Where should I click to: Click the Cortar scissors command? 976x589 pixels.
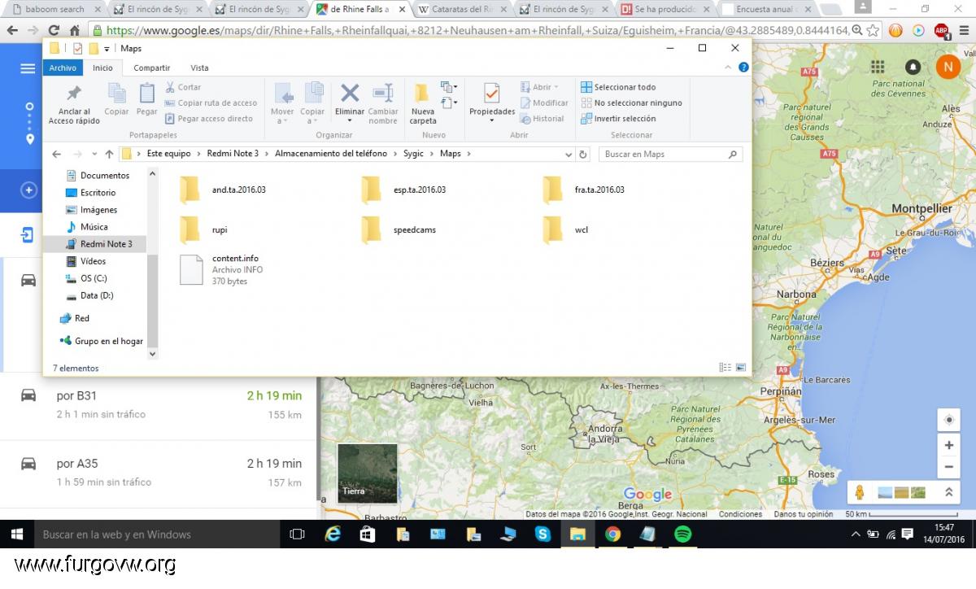(x=183, y=87)
